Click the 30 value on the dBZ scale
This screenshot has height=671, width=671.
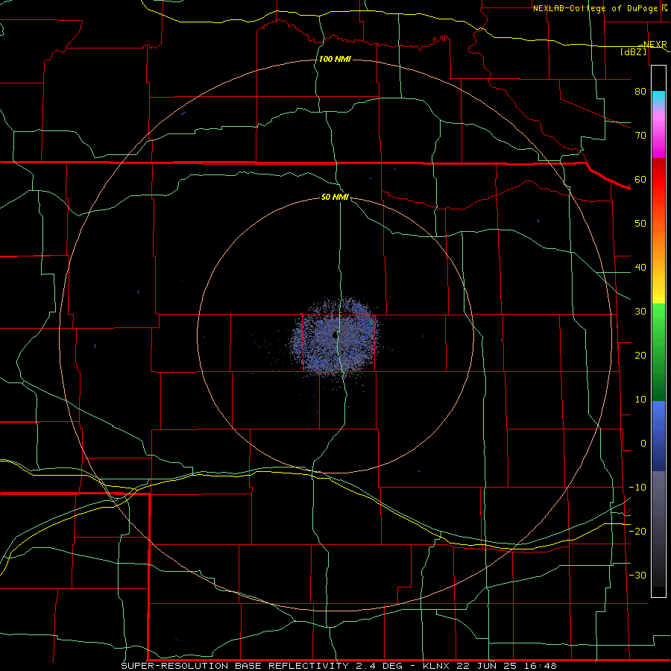640,312
